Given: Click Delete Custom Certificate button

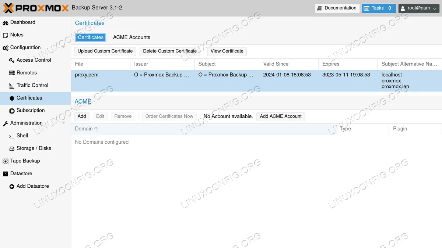Looking at the screenshot, I should (170, 51).
